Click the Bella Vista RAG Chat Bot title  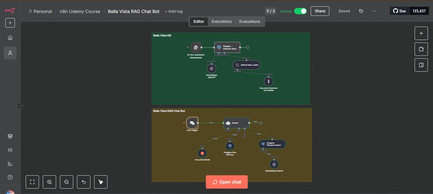134,11
